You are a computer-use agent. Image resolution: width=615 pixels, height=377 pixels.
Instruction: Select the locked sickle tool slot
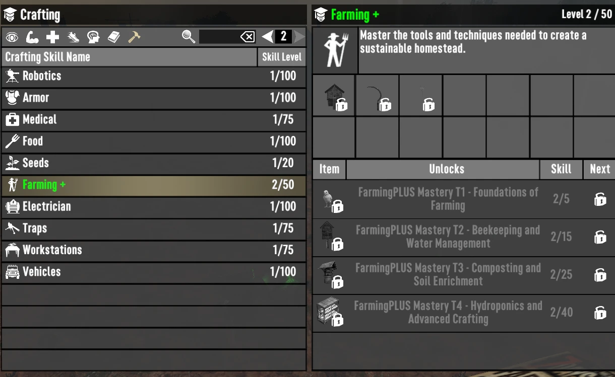[378, 96]
